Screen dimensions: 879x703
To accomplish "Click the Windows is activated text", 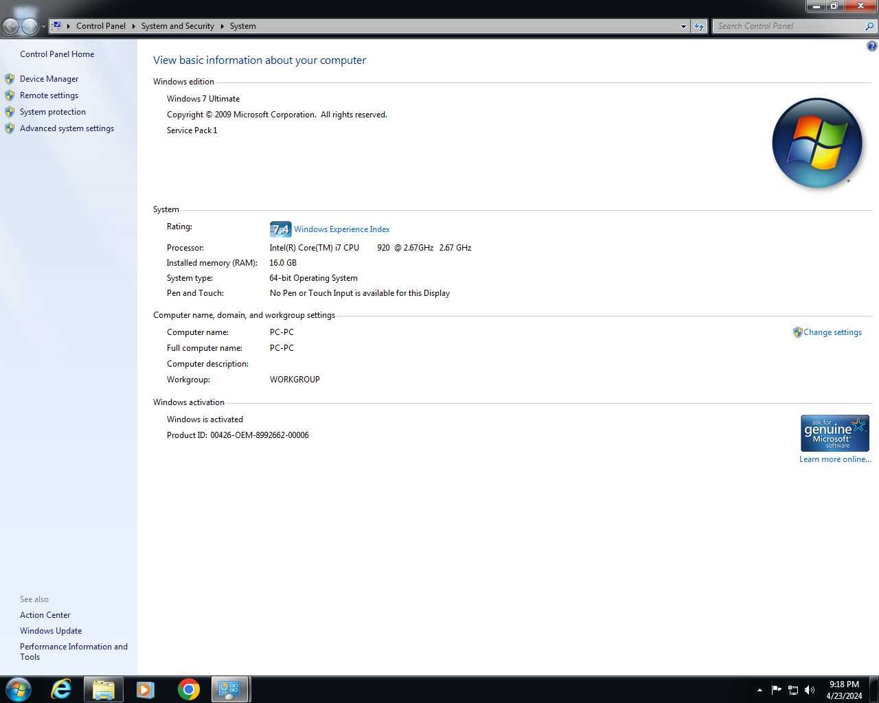I will pos(205,419).
